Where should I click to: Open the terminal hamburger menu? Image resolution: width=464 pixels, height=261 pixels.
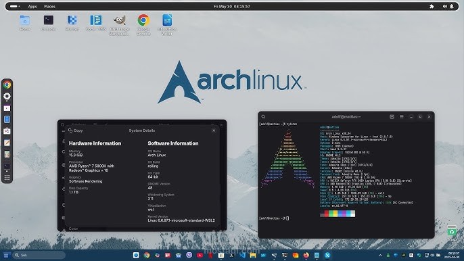coord(402,117)
